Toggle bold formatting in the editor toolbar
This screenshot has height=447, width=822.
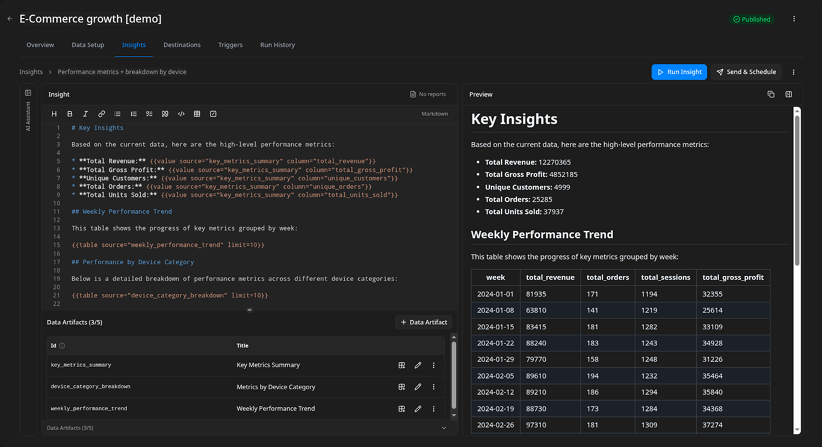[x=69, y=114]
